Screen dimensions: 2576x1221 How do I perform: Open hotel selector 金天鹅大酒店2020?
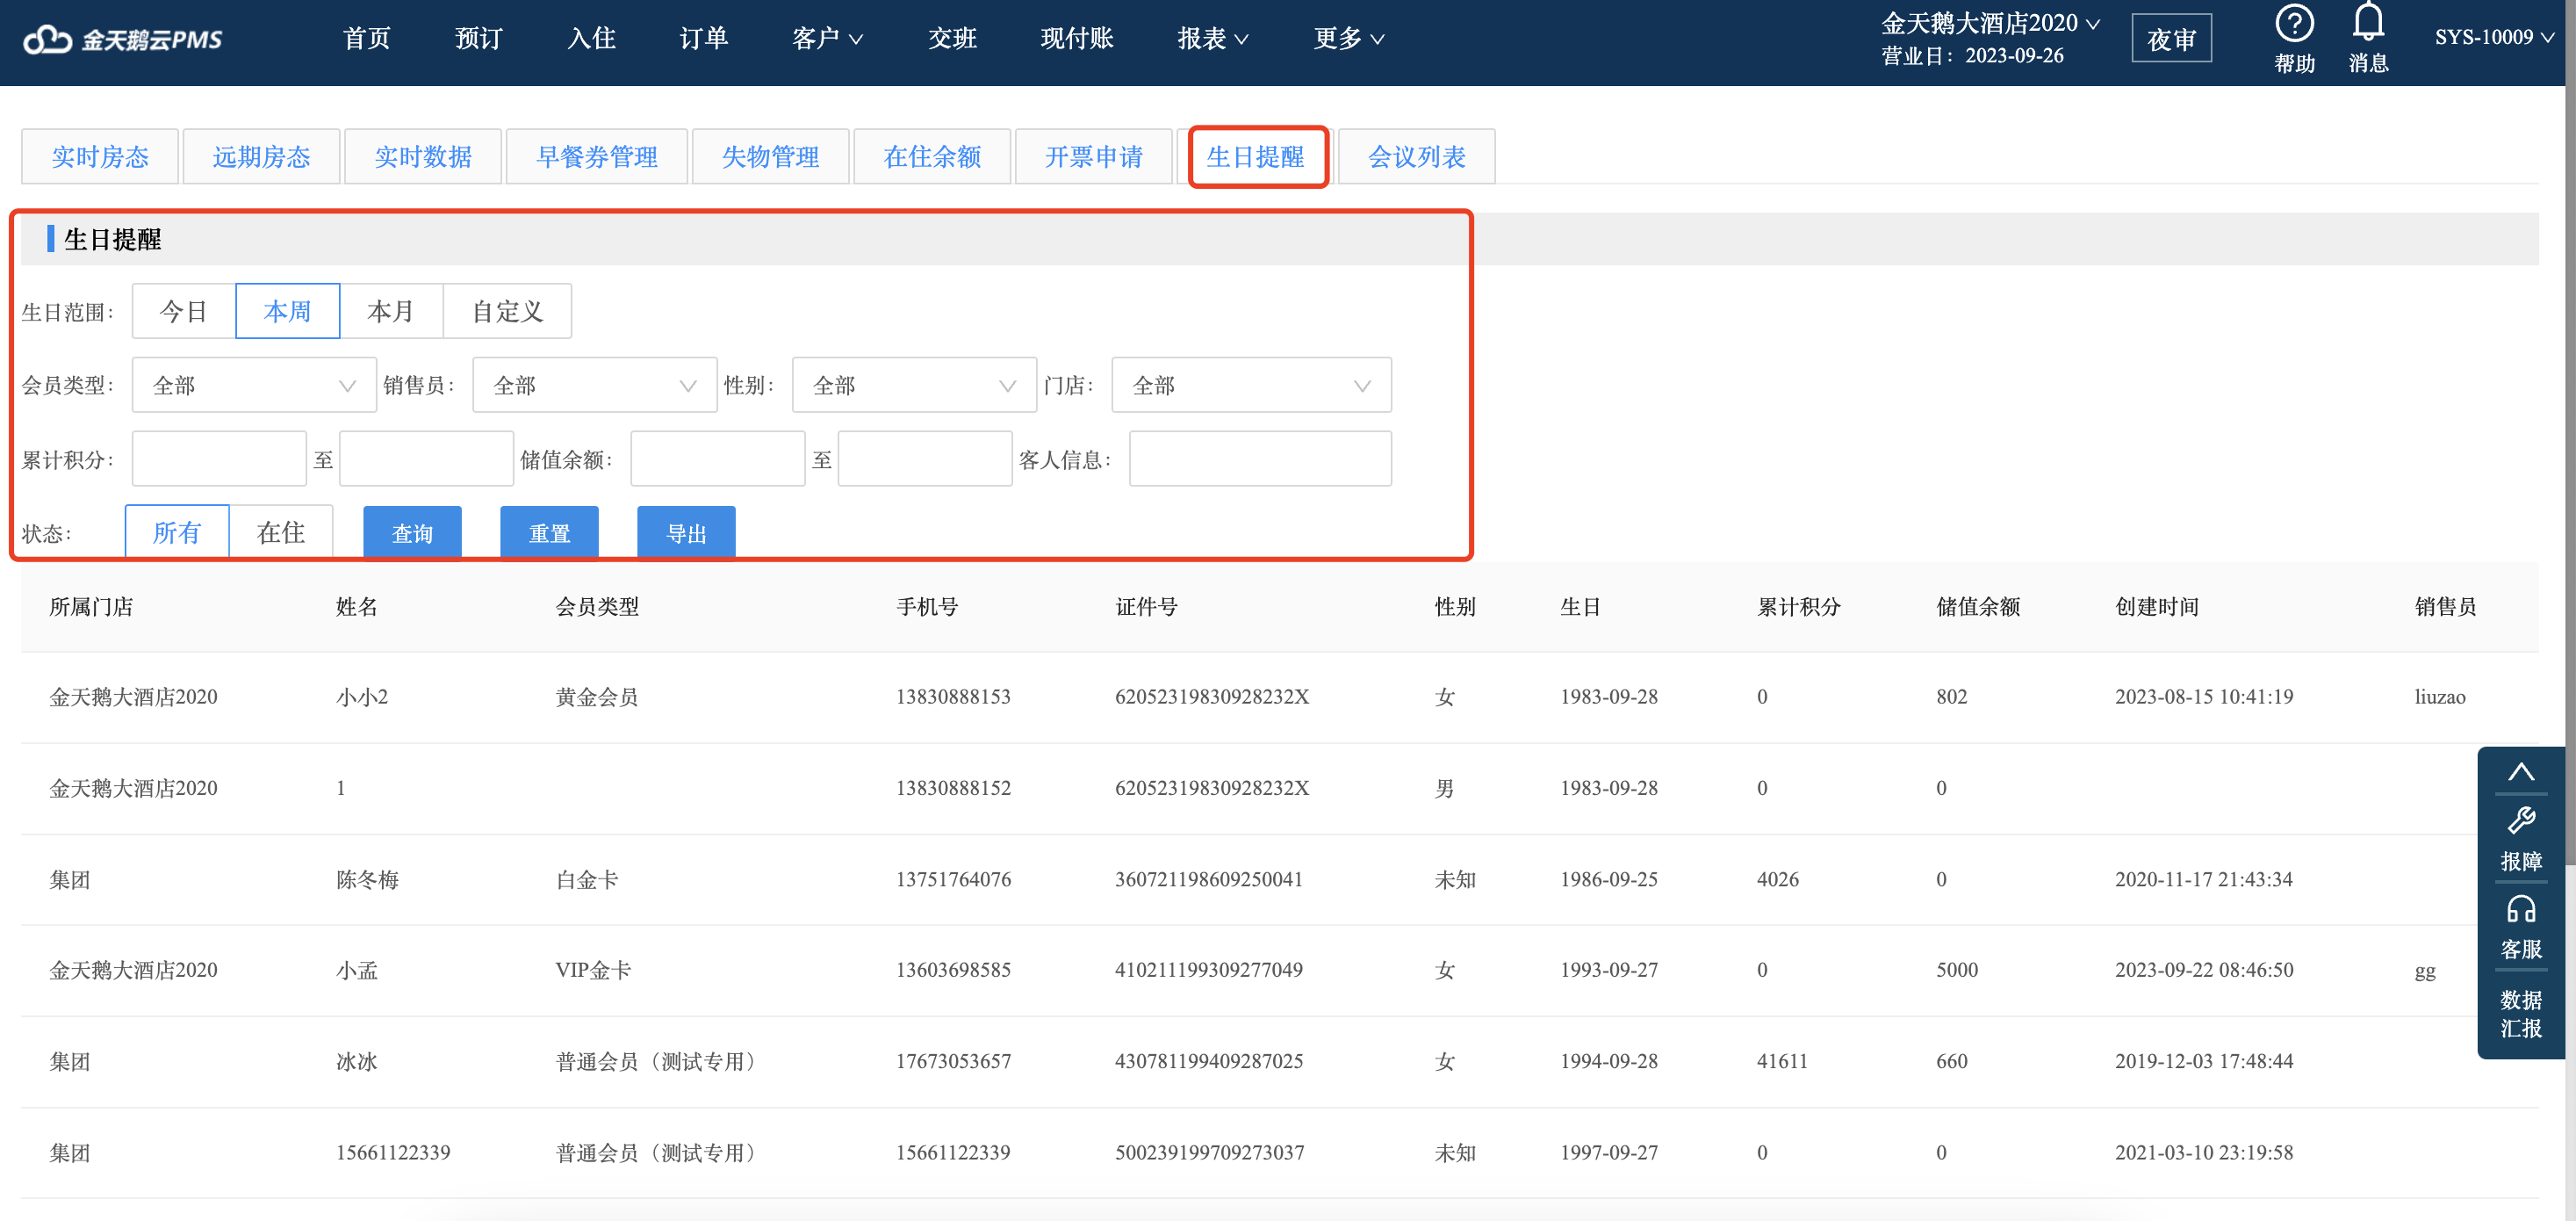coord(1990,23)
